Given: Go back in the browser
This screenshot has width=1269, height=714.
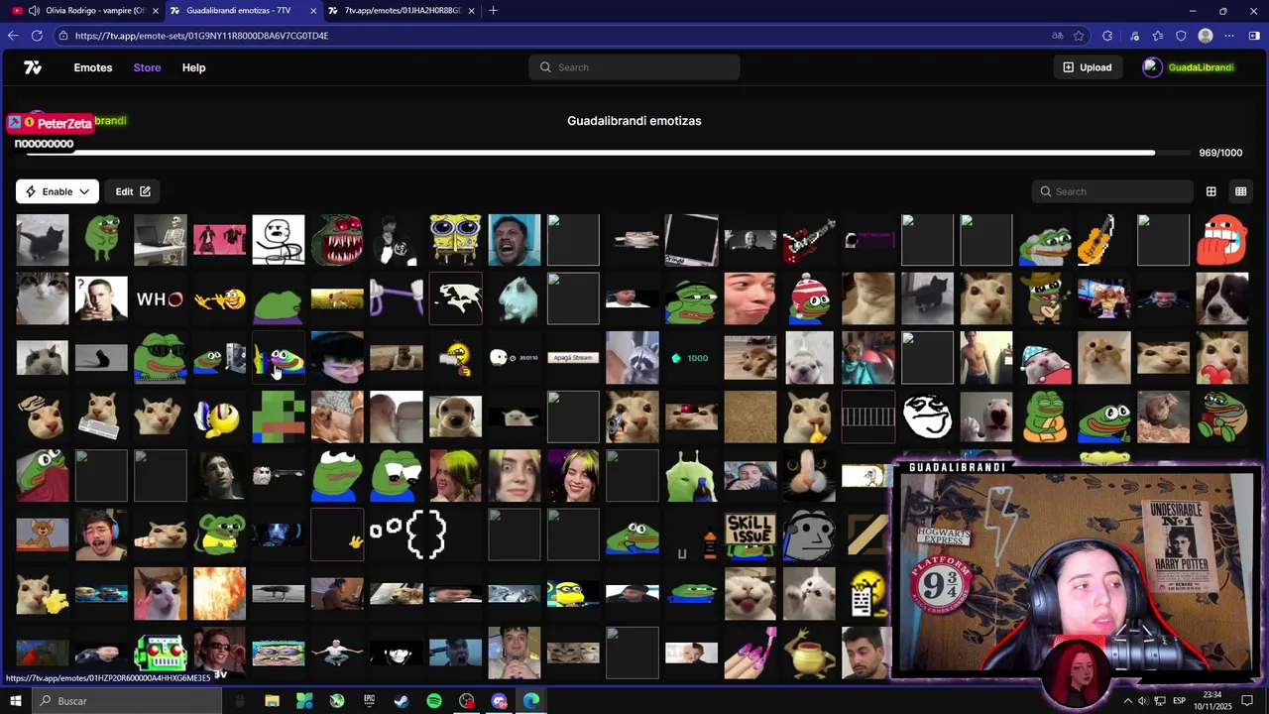Looking at the screenshot, I should (13, 36).
